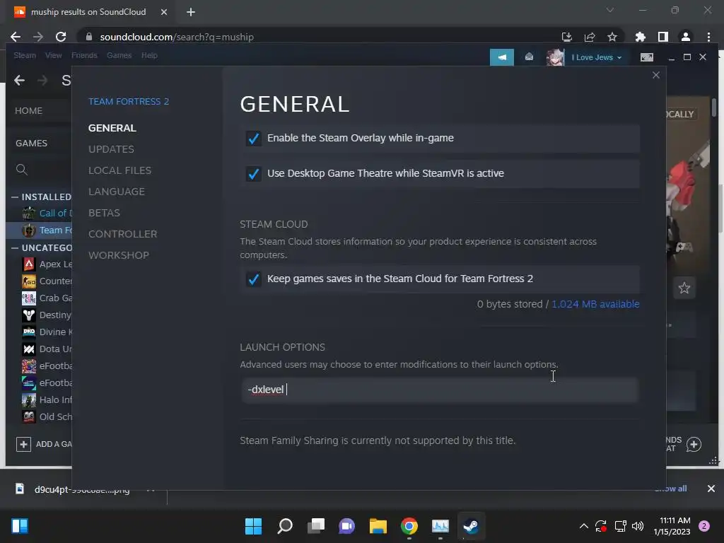Toggle Enable the Steam Overlay while in-game checkbox
Image resolution: width=724 pixels, height=543 pixels.
[x=254, y=138]
